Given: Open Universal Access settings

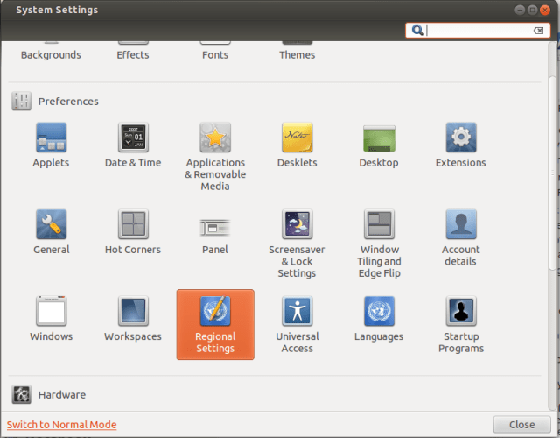Looking at the screenshot, I should tap(297, 312).
